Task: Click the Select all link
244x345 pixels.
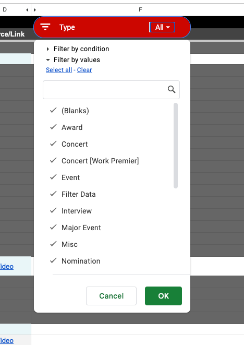Action: pos(59,70)
